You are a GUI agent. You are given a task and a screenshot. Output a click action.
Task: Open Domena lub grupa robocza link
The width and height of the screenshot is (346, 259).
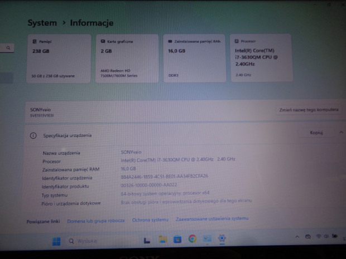click(x=96, y=221)
